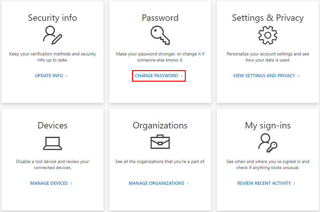The image size is (320, 212).
Task: Click the Security info card title
Action: (x=52, y=18)
